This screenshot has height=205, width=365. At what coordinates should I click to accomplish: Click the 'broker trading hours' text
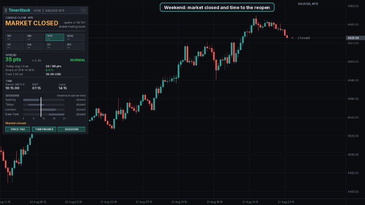tap(72, 27)
